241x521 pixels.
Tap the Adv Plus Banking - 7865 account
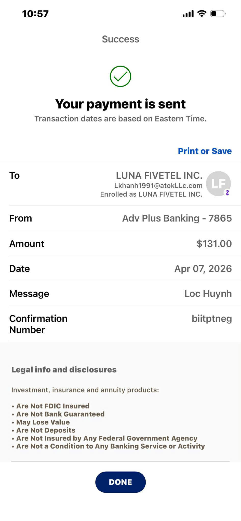pos(177,218)
